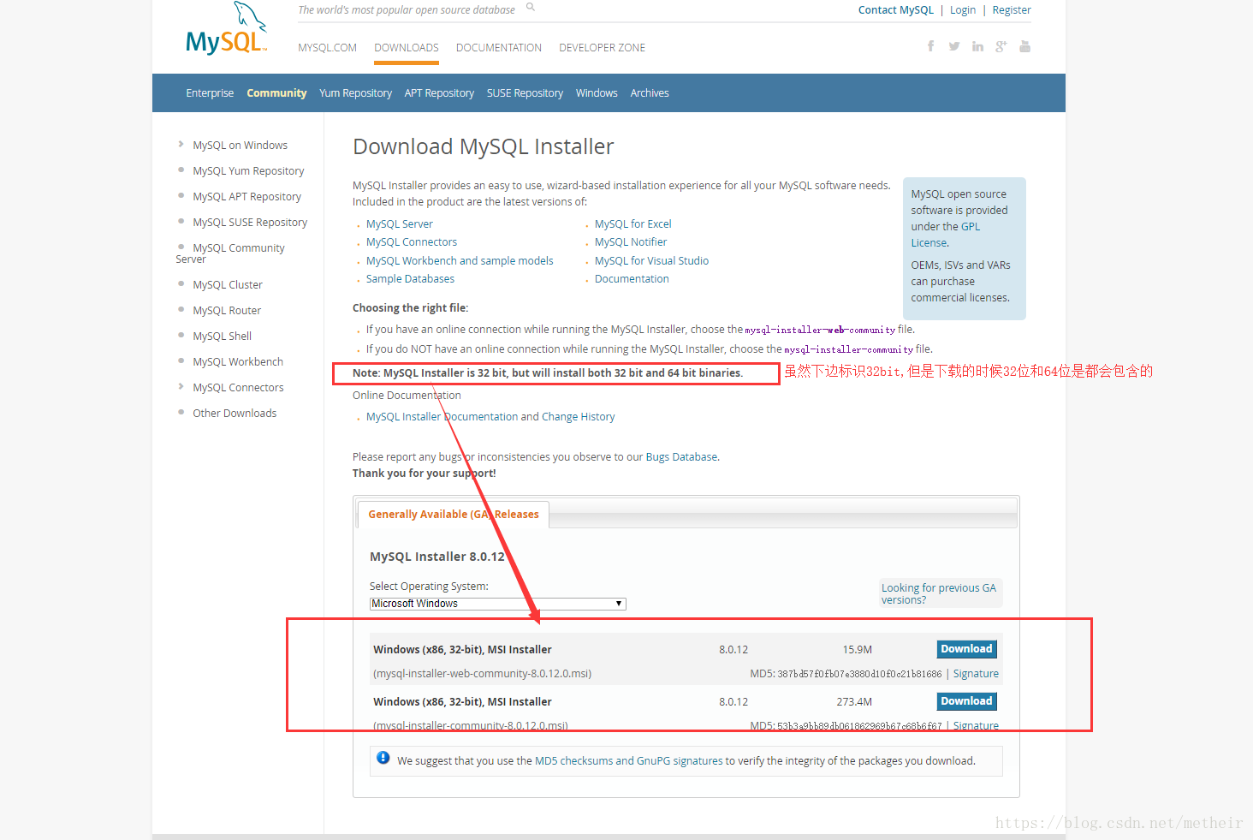Select Archives in blue nav bar
1253x840 pixels.
tap(650, 93)
